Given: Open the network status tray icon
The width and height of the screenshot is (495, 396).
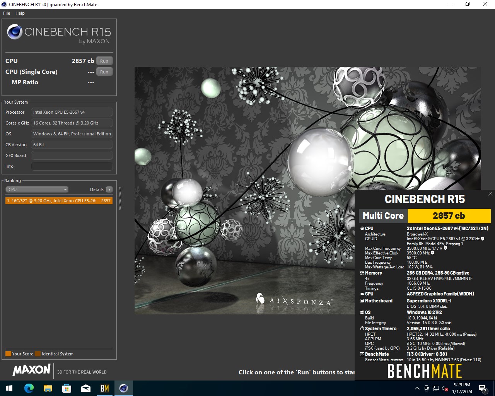Looking at the screenshot, I should (x=435, y=388).
